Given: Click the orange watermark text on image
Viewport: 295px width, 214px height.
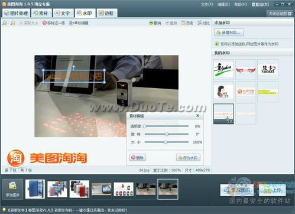Looking at the screenshot, I should pyautogui.click(x=74, y=76).
